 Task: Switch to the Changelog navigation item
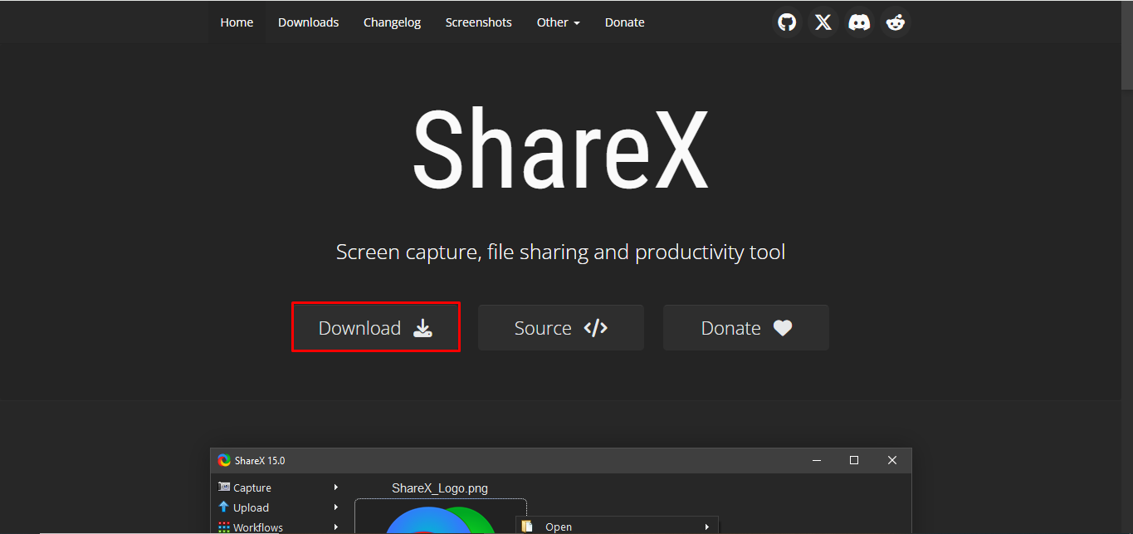(x=391, y=22)
